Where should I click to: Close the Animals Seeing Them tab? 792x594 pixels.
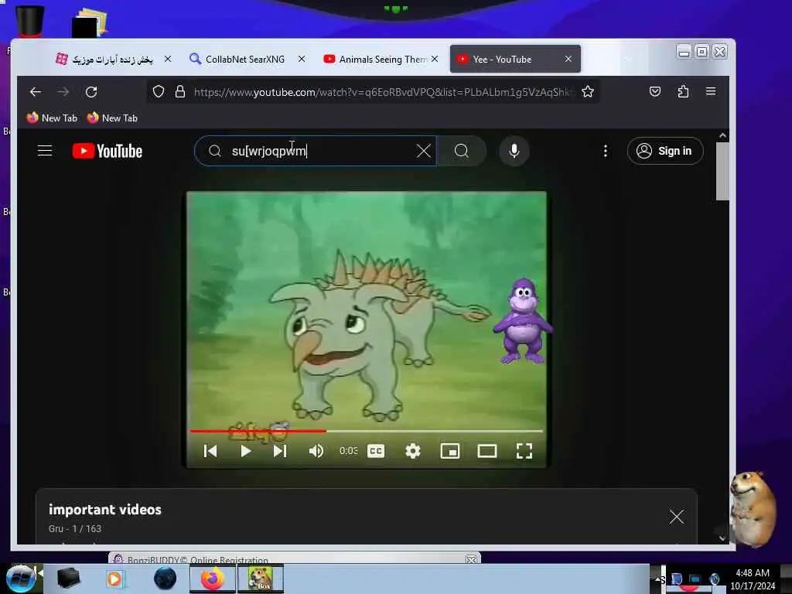[x=435, y=59]
